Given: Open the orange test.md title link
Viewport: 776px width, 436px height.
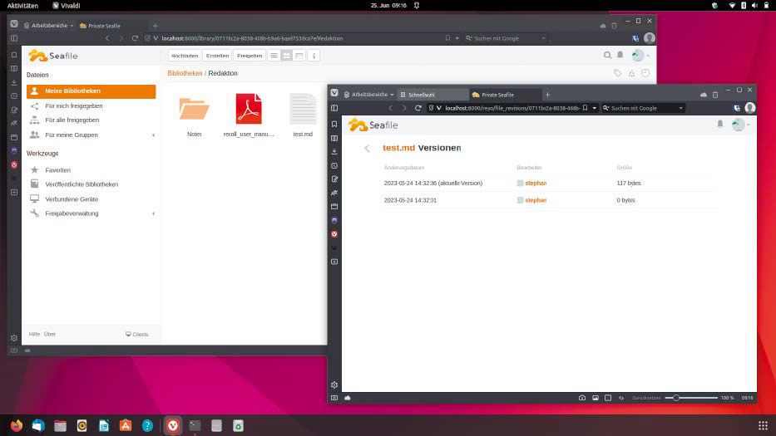Looking at the screenshot, I should point(398,148).
